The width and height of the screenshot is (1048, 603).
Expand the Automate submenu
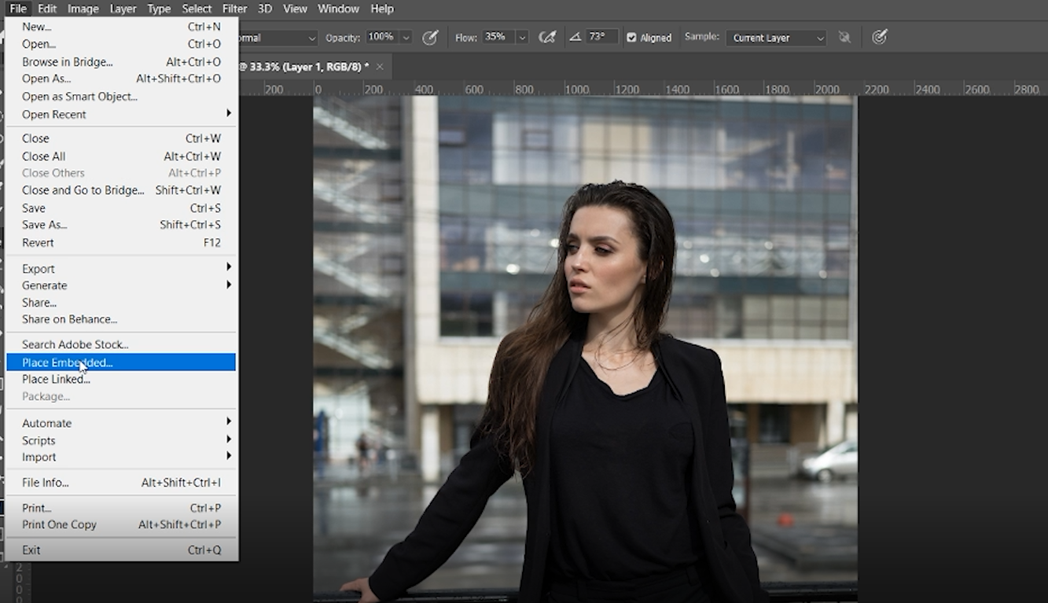tap(121, 423)
